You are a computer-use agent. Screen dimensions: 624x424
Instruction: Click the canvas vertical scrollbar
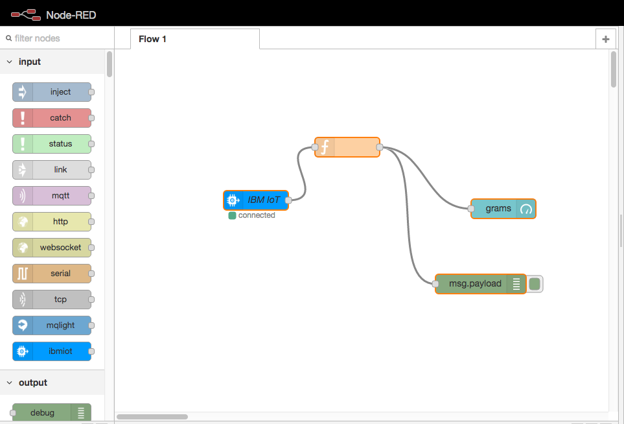(x=613, y=69)
